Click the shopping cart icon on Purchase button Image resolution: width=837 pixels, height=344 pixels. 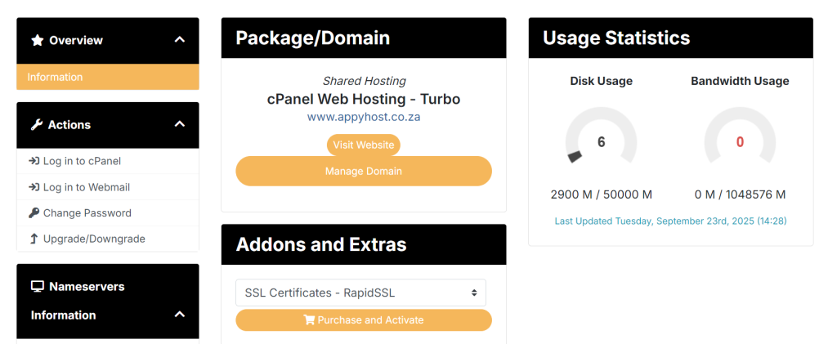(x=309, y=320)
